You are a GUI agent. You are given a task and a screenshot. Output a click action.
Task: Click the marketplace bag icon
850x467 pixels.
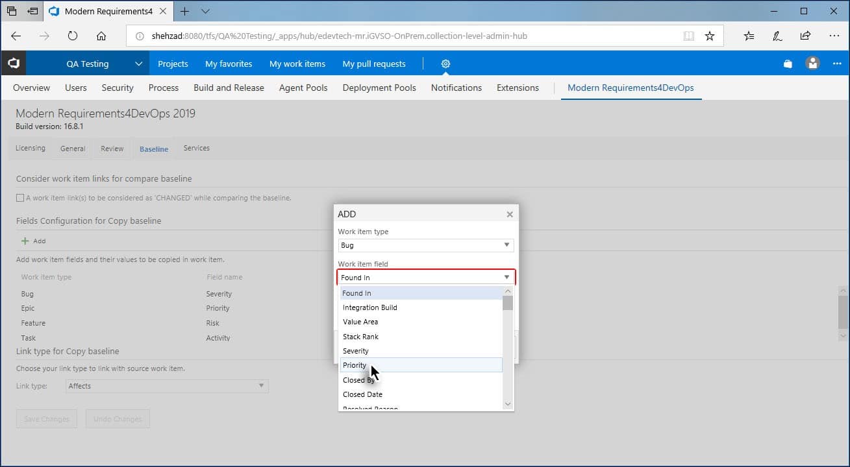point(788,64)
